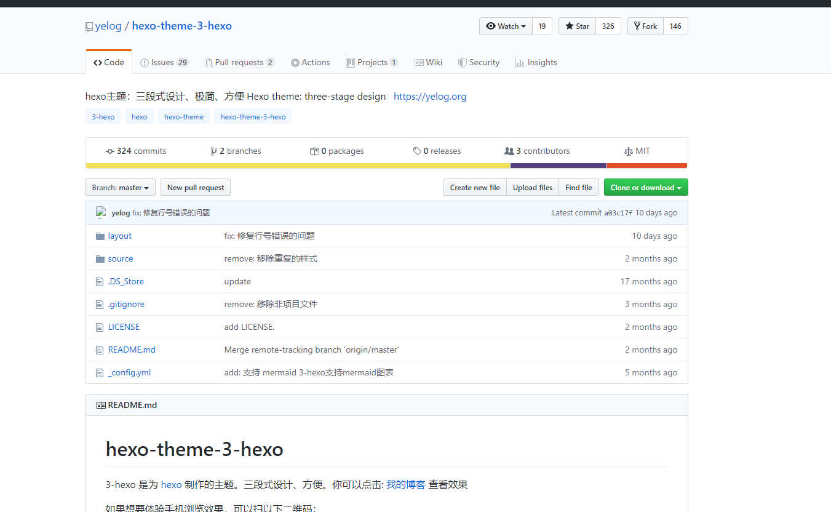Open the Watch notifications dropdown
Screen dimensions: 831x512
pos(506,26)
